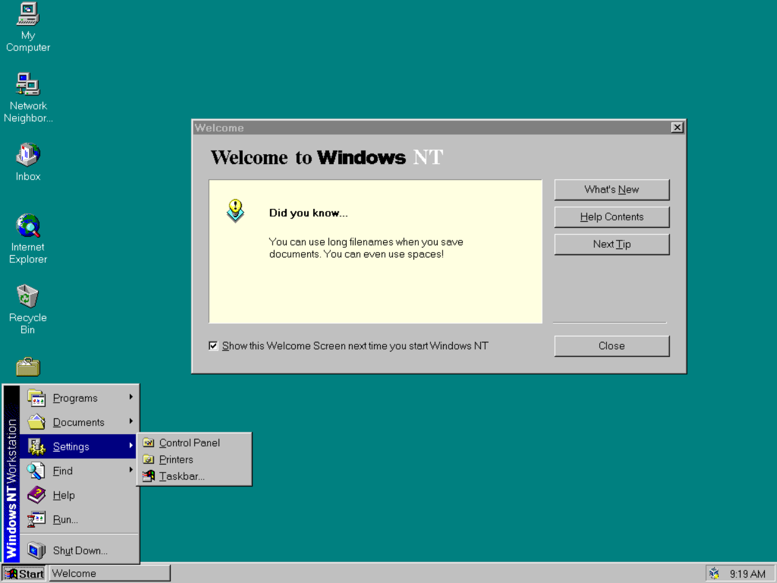The height and width of the screenshot is (583, 777).
Task: Click the lightbulb tip icon
Action: [236, 211]
